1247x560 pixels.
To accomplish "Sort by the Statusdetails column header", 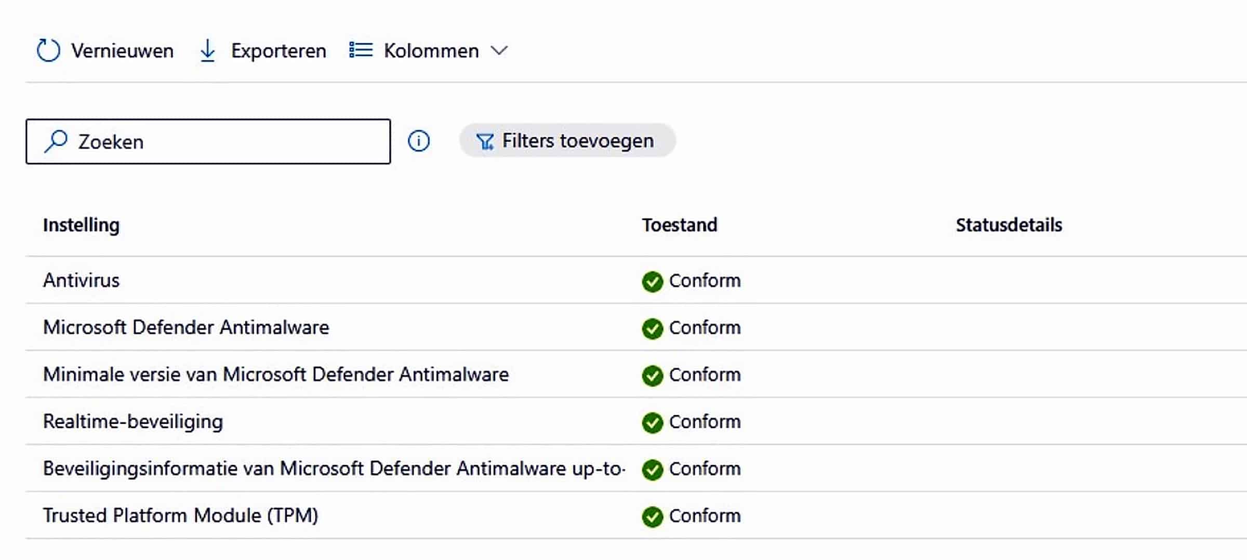I will click(1009, 225).
